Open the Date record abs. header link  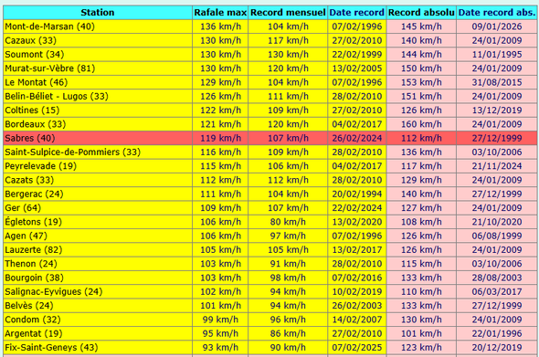click(497, 13)
